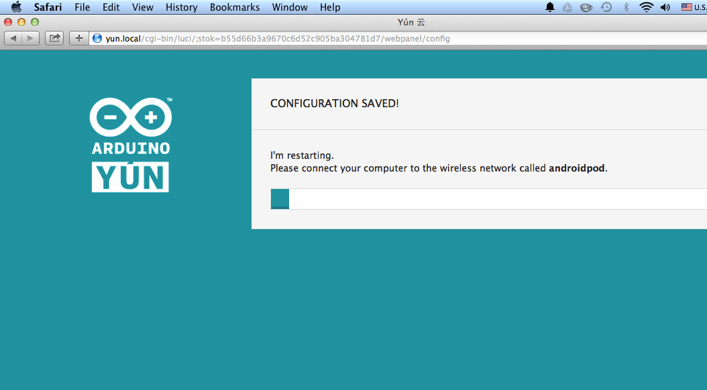Click the yun.local address field
Image resolution: width=707 pixels, height=390 pixels.
tap(398, 38)
